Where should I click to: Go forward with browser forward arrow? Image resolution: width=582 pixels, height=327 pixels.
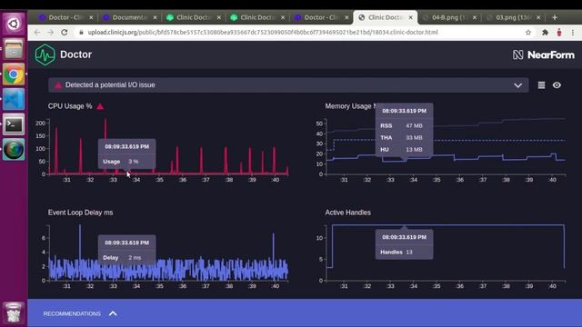51,33
